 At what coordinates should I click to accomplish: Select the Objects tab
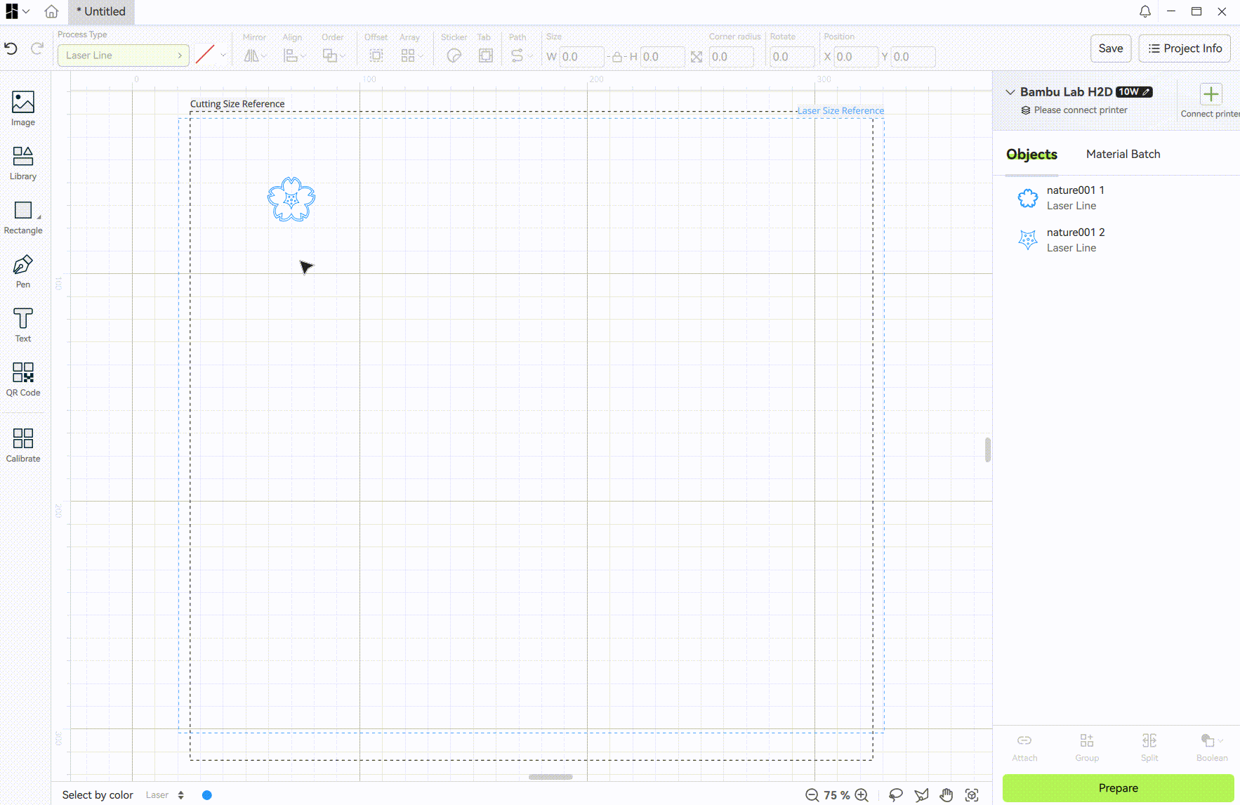[1031, 155]
